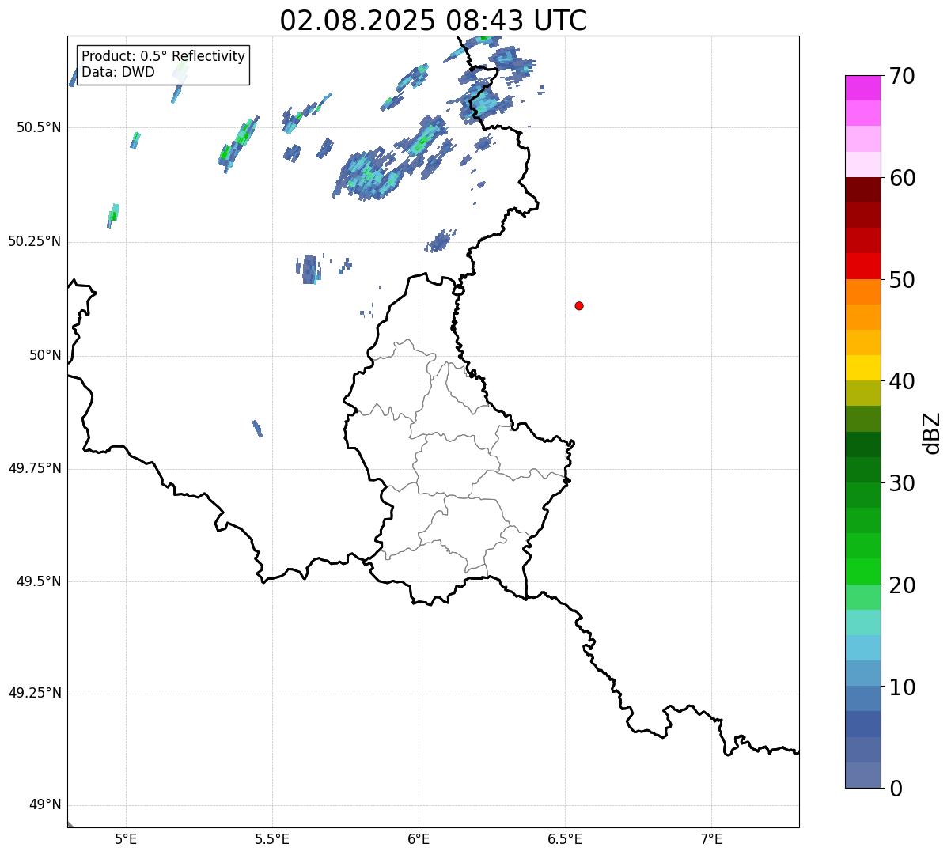Click the grey-blue bottom colorbar swatch

(862, 775)
